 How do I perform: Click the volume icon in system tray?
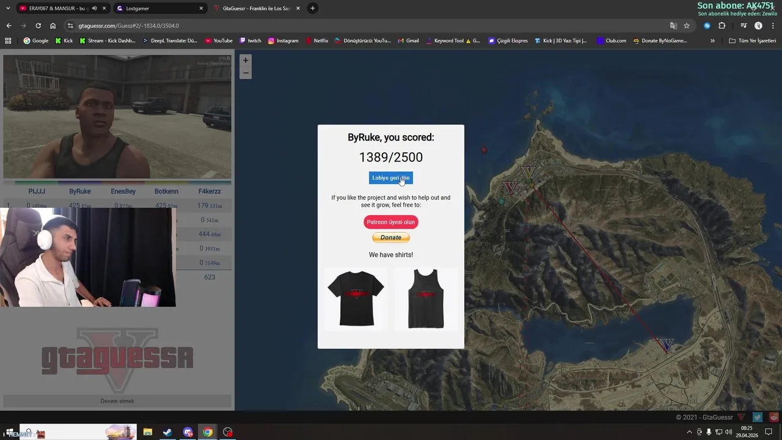(728, 432)
